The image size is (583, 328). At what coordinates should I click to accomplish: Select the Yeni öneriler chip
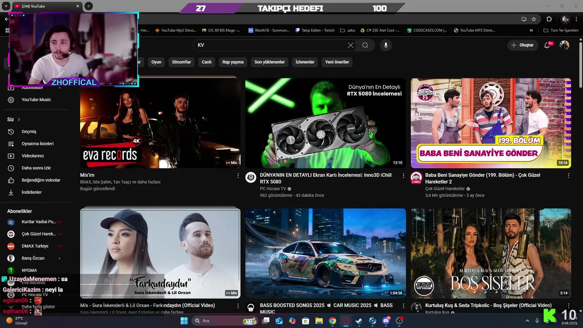[337, 62]
